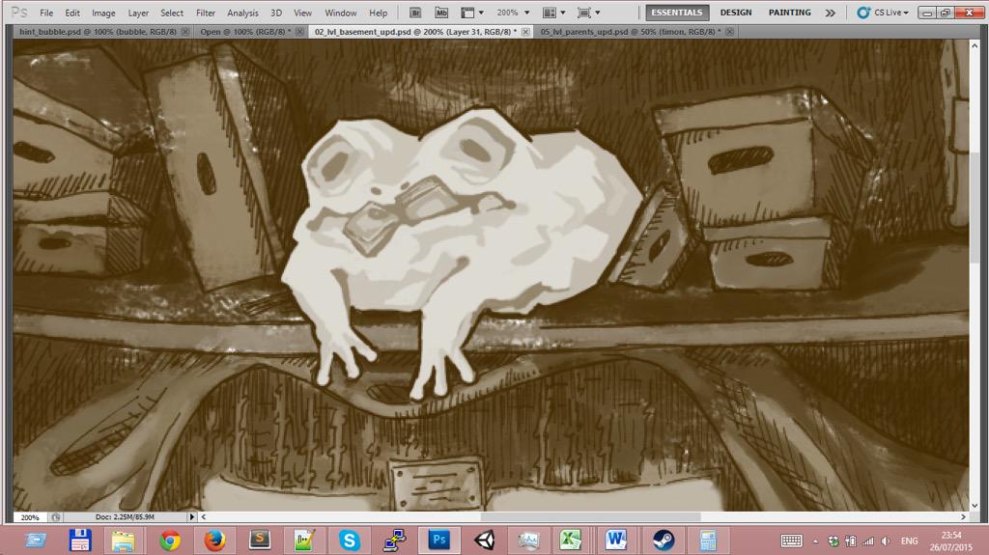Open the Analysis menu
This screenshot has width=989, height=555.
click(242, 13)
